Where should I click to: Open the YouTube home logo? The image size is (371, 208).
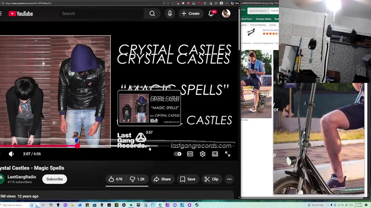[21, 14]
